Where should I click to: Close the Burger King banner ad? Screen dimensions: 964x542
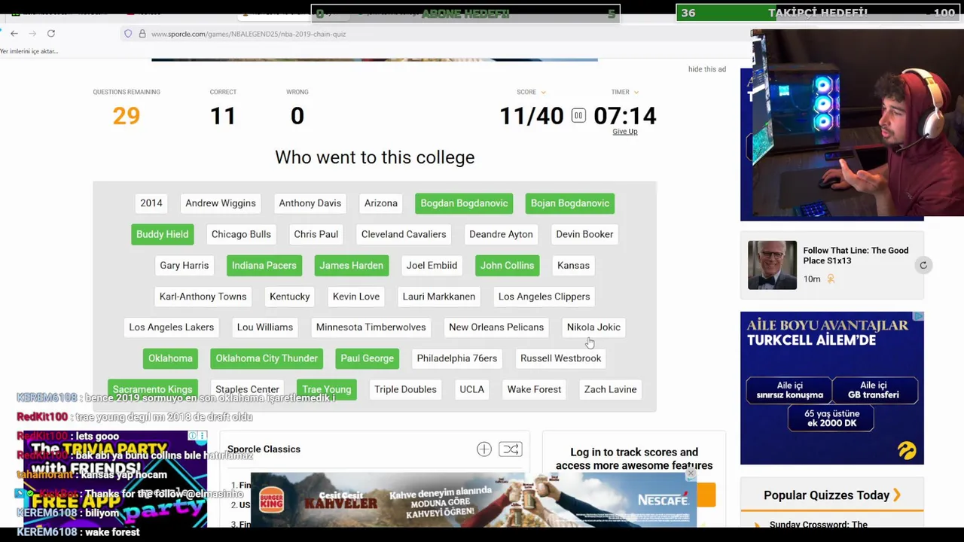[691, 475]
